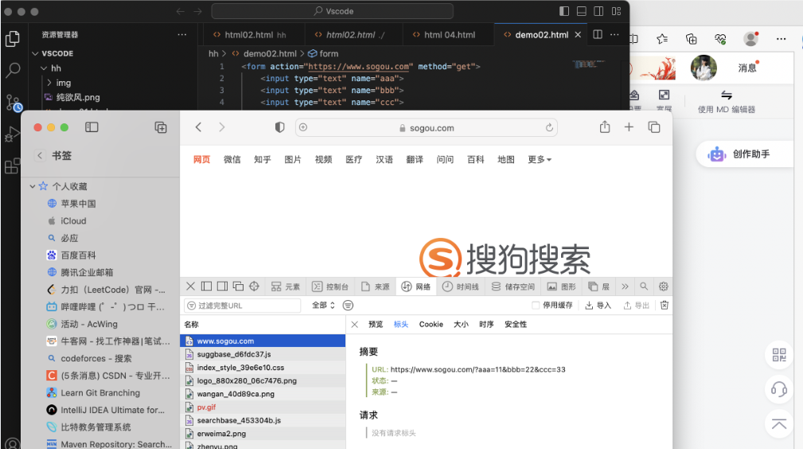
Task: Open the creation assistant robot icon
Action: click(717, 154)
